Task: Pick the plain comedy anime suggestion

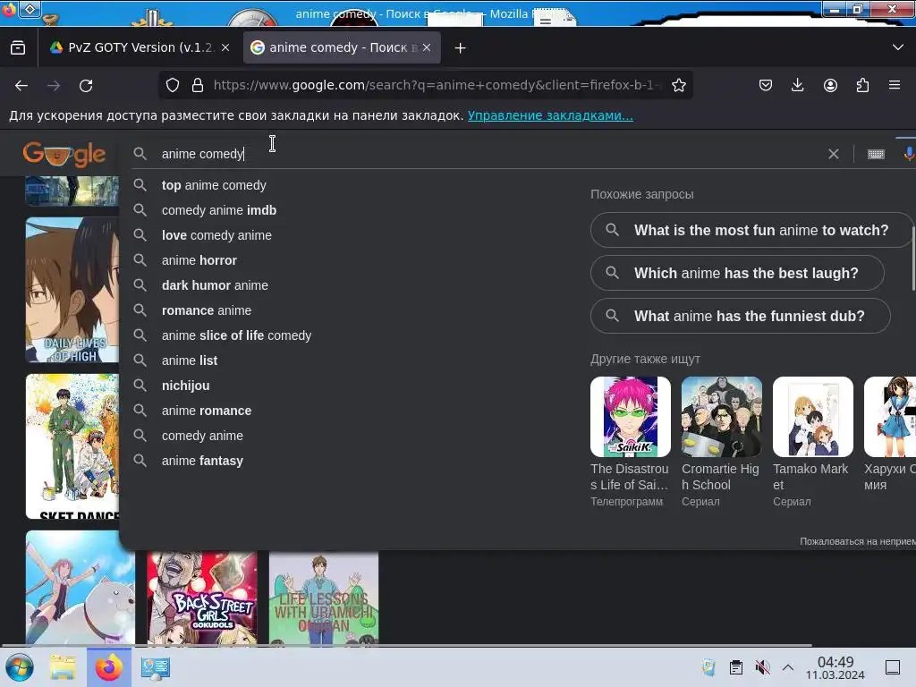Action: pos(202,437)
